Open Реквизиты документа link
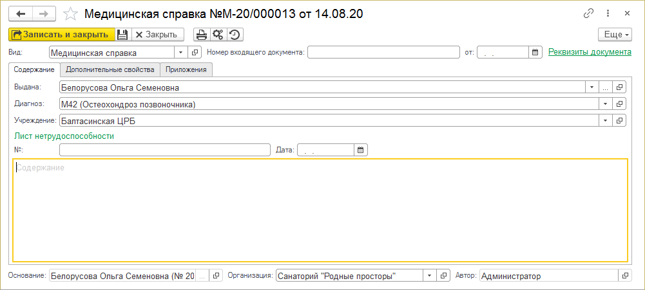 coord(590,52)
